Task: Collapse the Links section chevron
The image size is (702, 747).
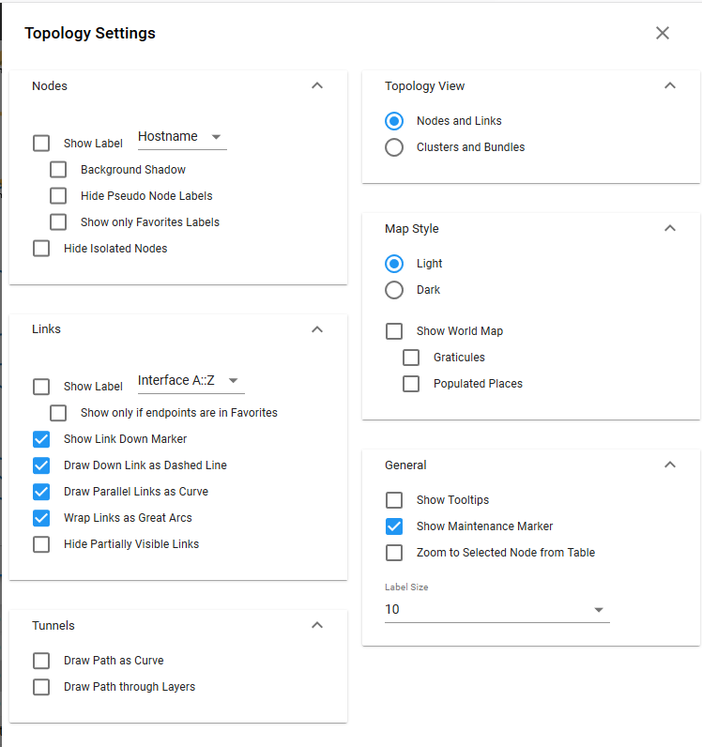Action: [x=317, y=329]
